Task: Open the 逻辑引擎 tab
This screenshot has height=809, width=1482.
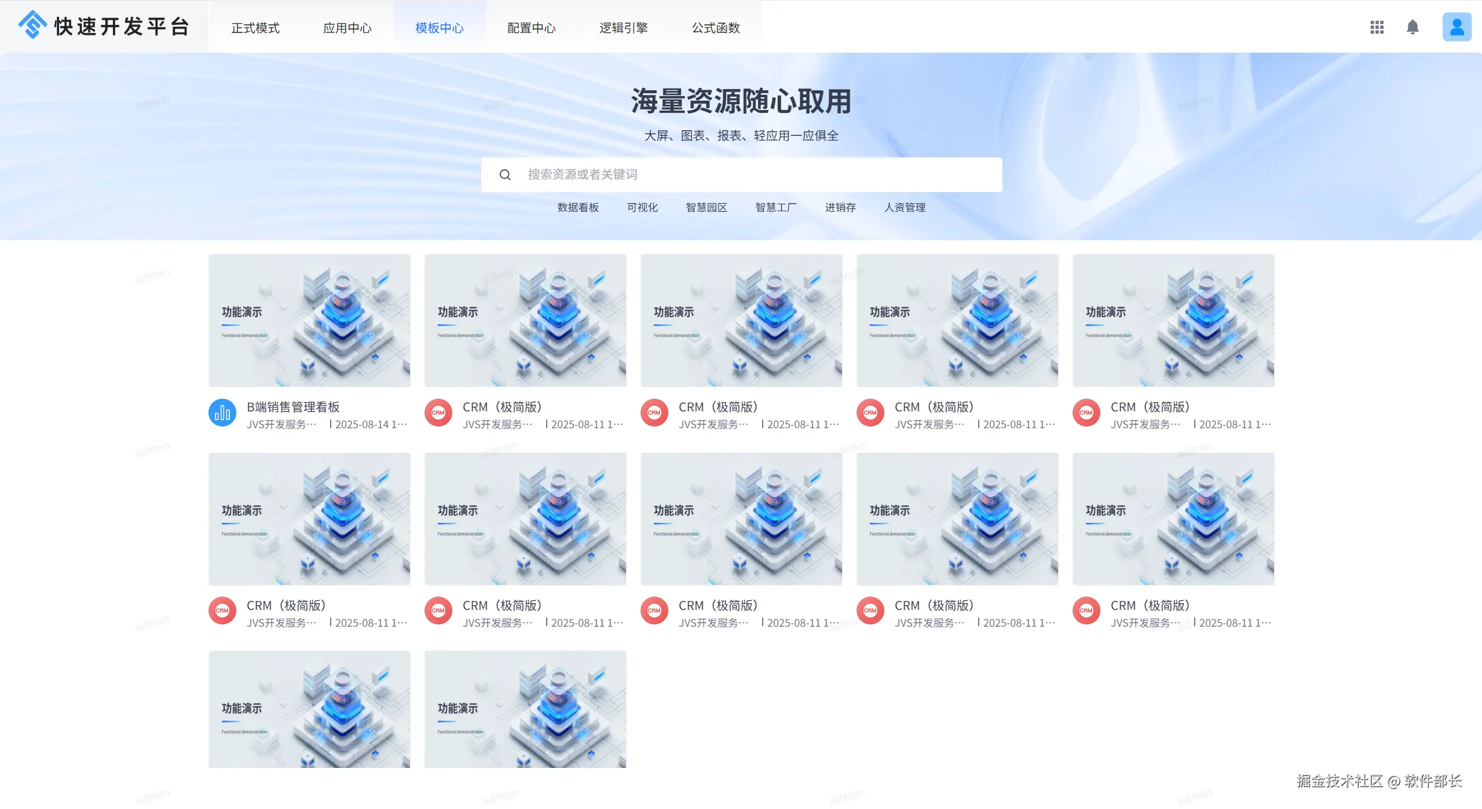Action: [624, 28]
